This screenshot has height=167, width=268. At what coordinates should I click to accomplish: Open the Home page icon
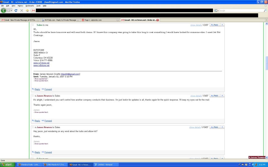click(27, 11)
